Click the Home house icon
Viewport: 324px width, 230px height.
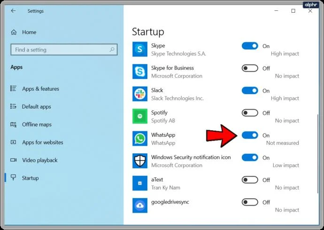click(14, 32)
